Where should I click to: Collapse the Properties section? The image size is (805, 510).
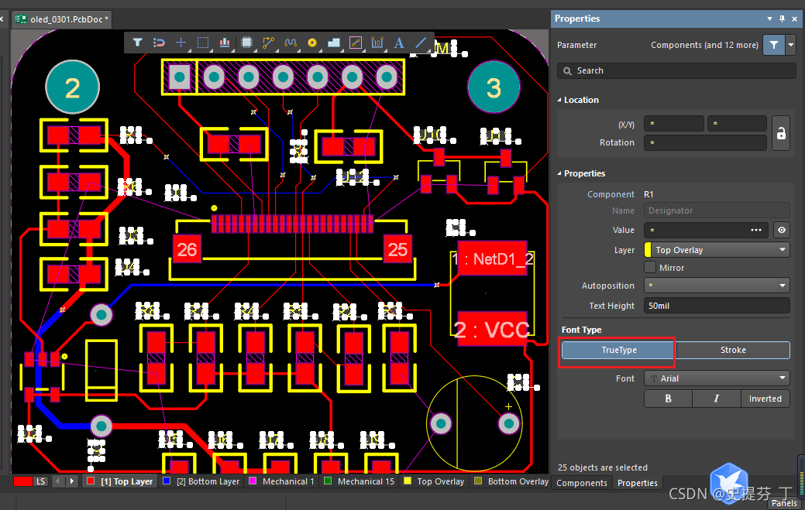559,174
